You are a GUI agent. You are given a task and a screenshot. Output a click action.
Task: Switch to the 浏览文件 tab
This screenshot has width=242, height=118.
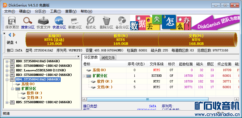coord(108,58)
